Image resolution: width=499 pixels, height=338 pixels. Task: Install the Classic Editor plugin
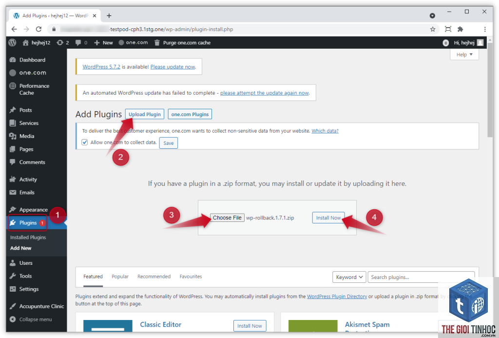pos(249,326)
